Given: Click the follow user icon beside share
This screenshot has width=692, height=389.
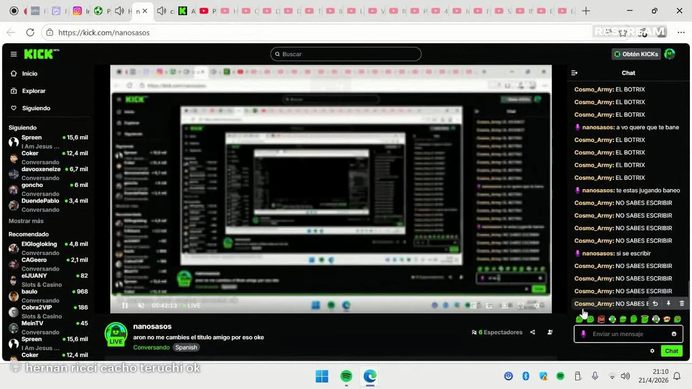Looking at the screenshot, I should tap(550, 332).
